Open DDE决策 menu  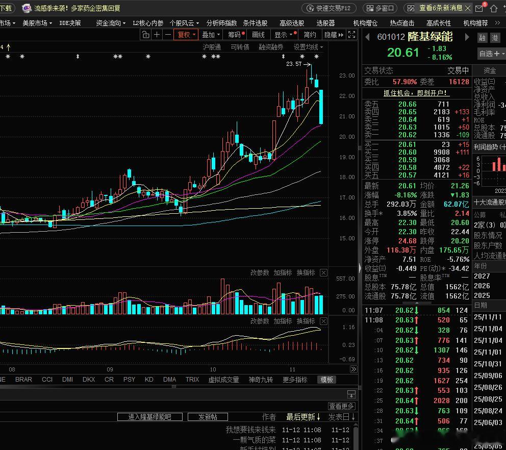pyautogui.click(x=70, y=23)
